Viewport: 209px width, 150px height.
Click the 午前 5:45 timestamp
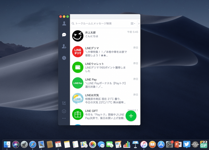133,32
